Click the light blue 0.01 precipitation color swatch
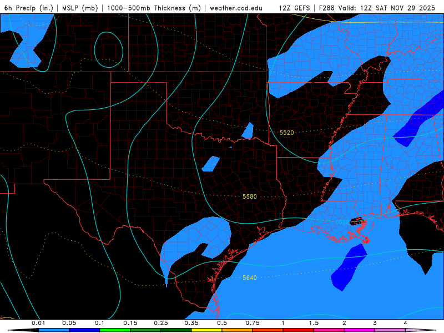 pyautogui.click(x=54, y=330)
